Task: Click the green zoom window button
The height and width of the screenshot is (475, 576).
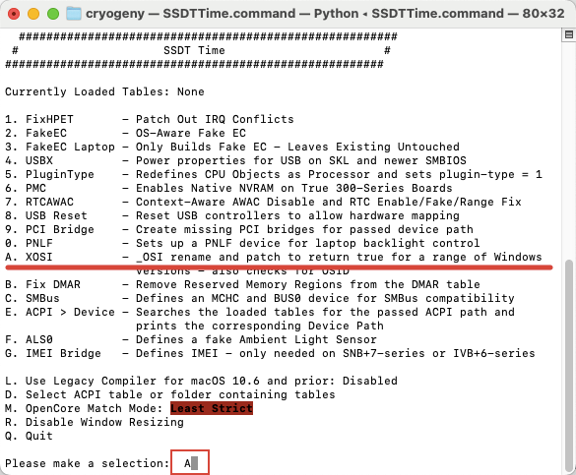Action: [x=53, y=14]
